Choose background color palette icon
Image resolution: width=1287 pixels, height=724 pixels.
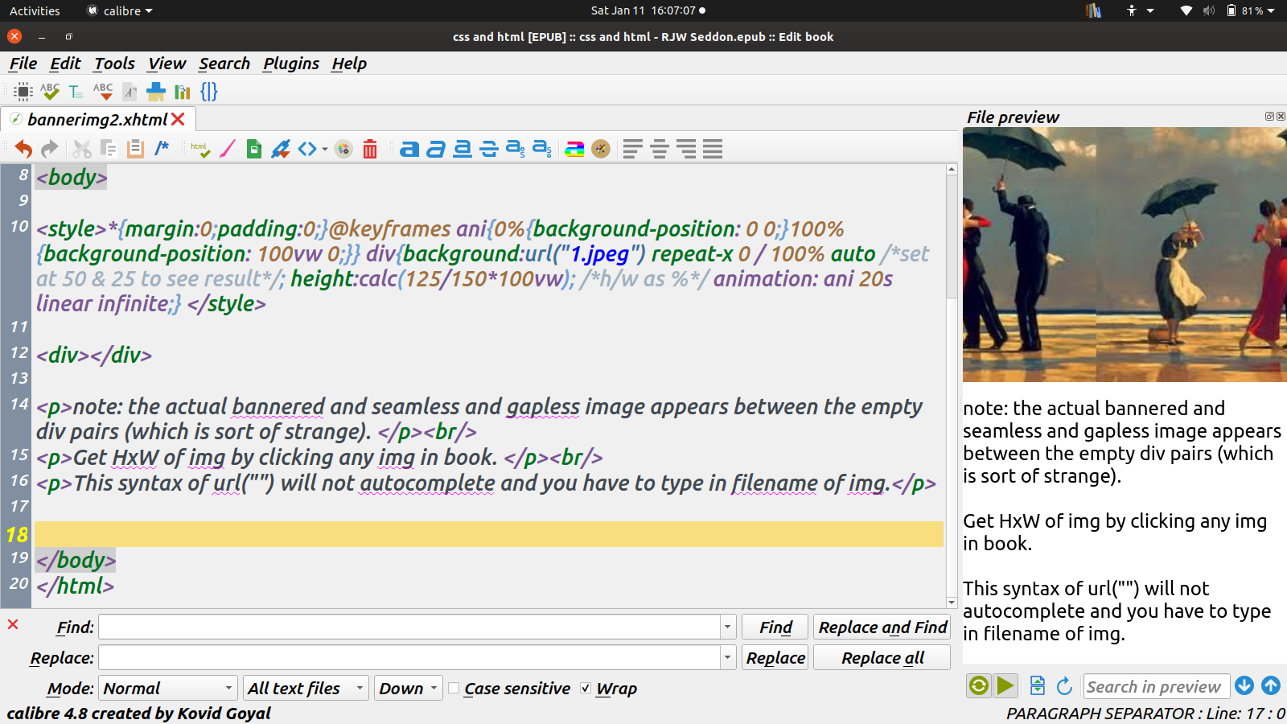click(x=601, y=149)
